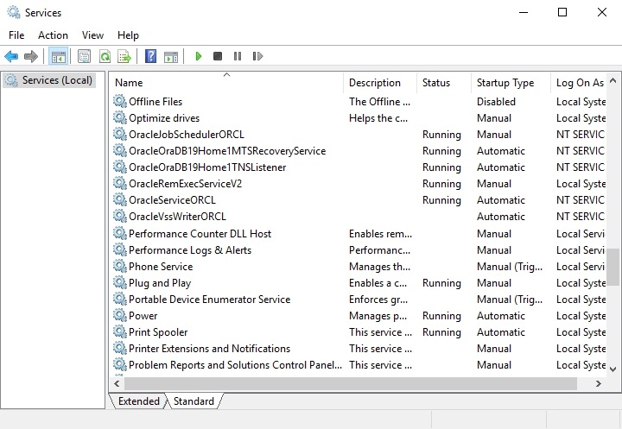
Task: Click 'Manages th...' description of Phone Service
Action: coord(379,267)
